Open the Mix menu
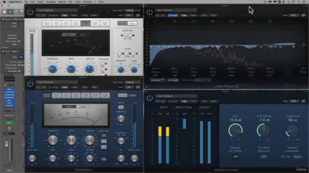This screenshot has width=309, height=173. click(x=70, y=2)
